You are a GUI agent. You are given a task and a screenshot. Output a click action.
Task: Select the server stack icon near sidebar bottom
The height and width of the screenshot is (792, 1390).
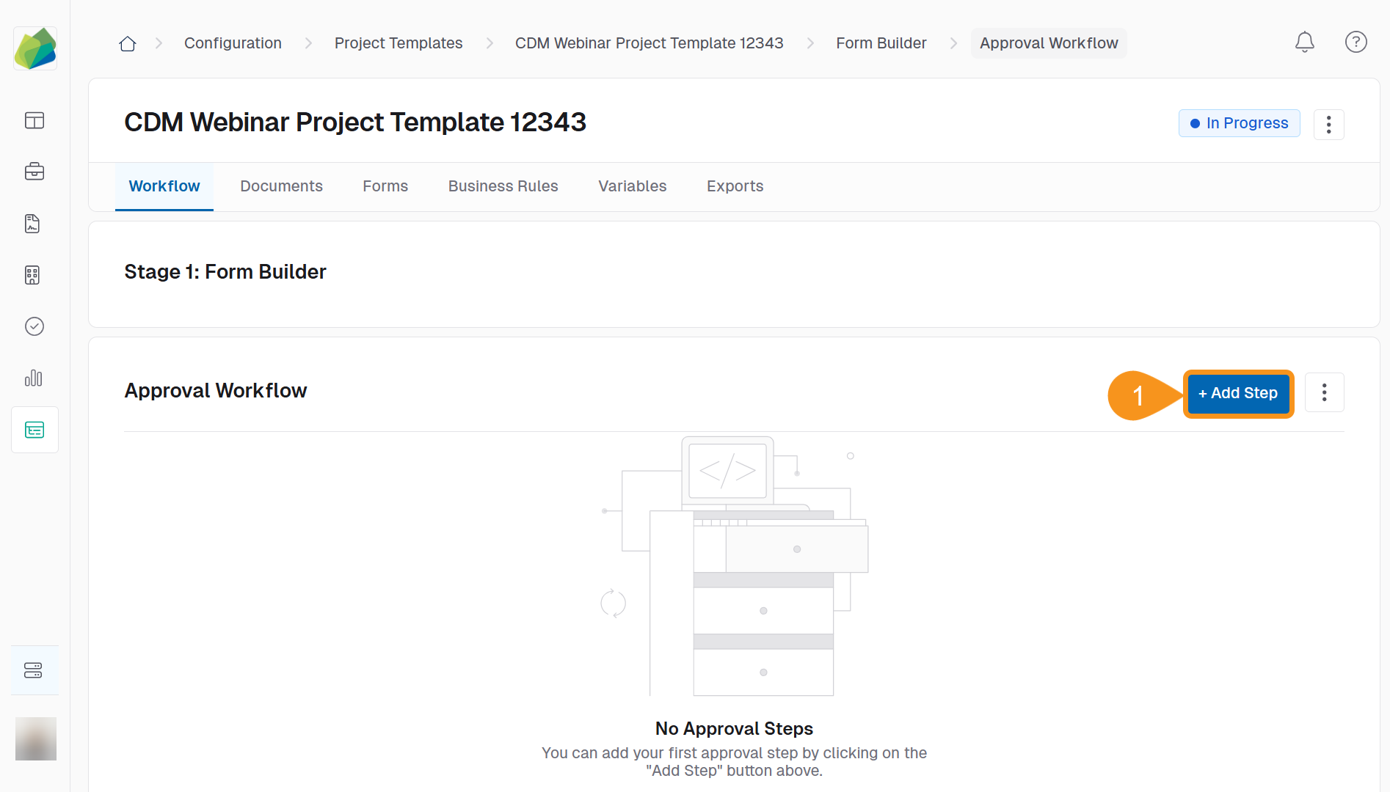(34, 669)
